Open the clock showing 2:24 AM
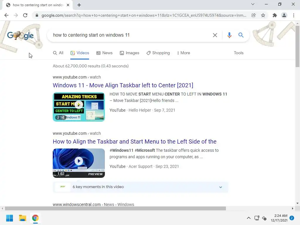 pos(279,218)
